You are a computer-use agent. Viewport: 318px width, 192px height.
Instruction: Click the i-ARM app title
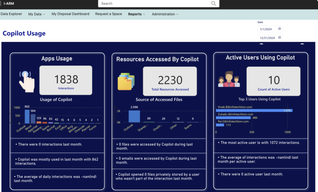[9, 3]
